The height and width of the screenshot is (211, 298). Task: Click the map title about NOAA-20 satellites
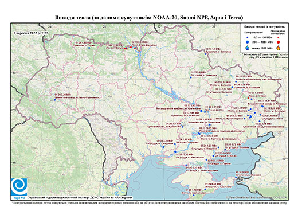pyautogui.click(x=149, y=18)
